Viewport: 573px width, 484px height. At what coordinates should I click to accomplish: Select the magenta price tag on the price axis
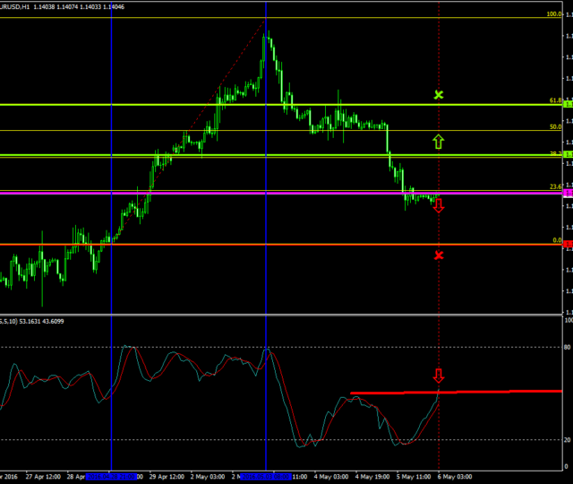point(568,193)
